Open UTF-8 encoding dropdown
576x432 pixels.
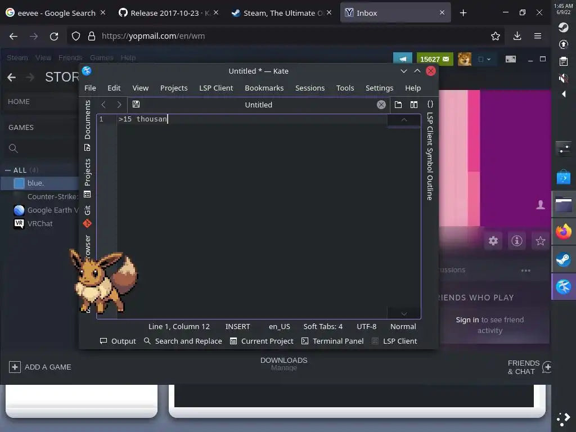click(366, 327)
